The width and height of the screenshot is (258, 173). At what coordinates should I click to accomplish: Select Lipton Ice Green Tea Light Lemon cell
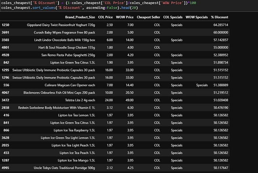pos(68,138)
